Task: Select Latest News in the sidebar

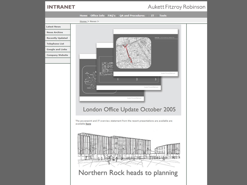Action: point(53,27)
